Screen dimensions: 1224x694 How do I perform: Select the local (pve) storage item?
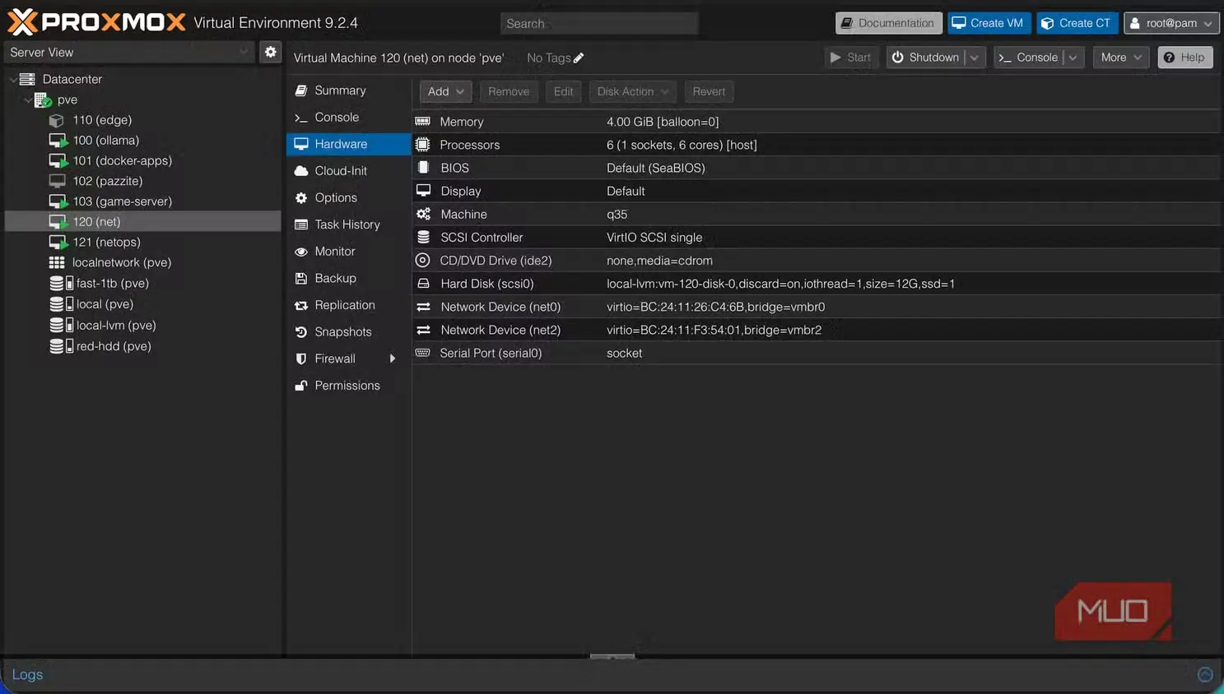pyautogui.click(x=143, y=304)
